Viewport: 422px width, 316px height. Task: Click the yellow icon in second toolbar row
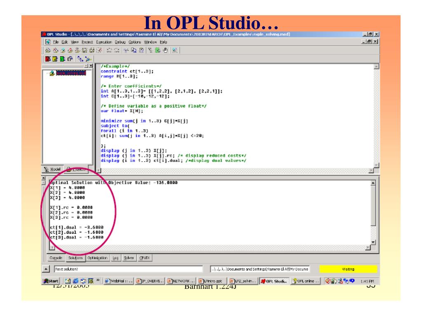55,59
